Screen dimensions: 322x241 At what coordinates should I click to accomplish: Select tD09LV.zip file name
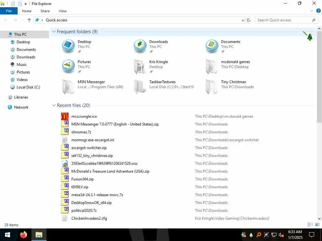[80, 187]
